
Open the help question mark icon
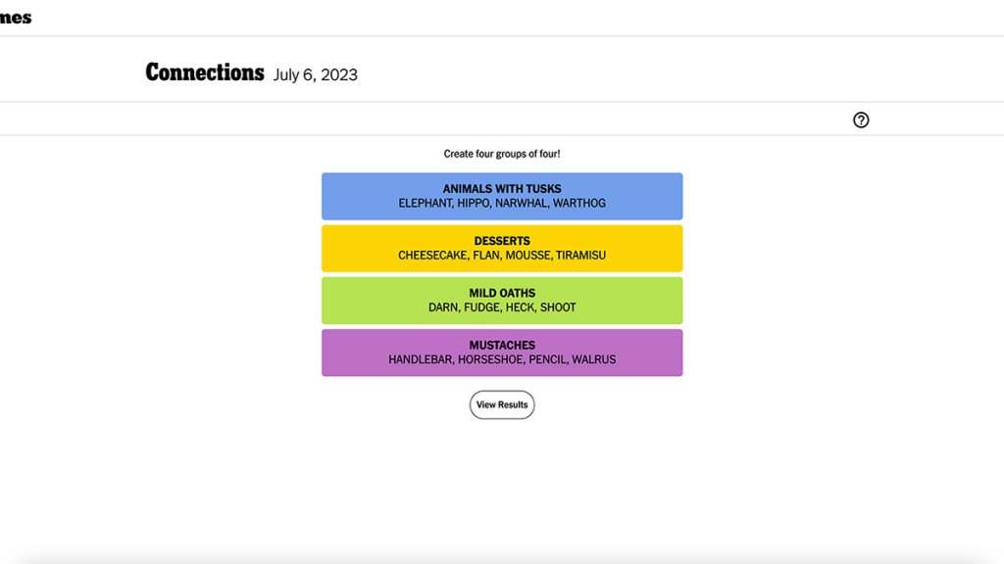861,120
